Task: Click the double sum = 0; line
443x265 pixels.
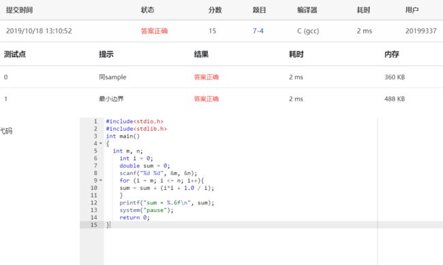Action: [x=144, y=166]
